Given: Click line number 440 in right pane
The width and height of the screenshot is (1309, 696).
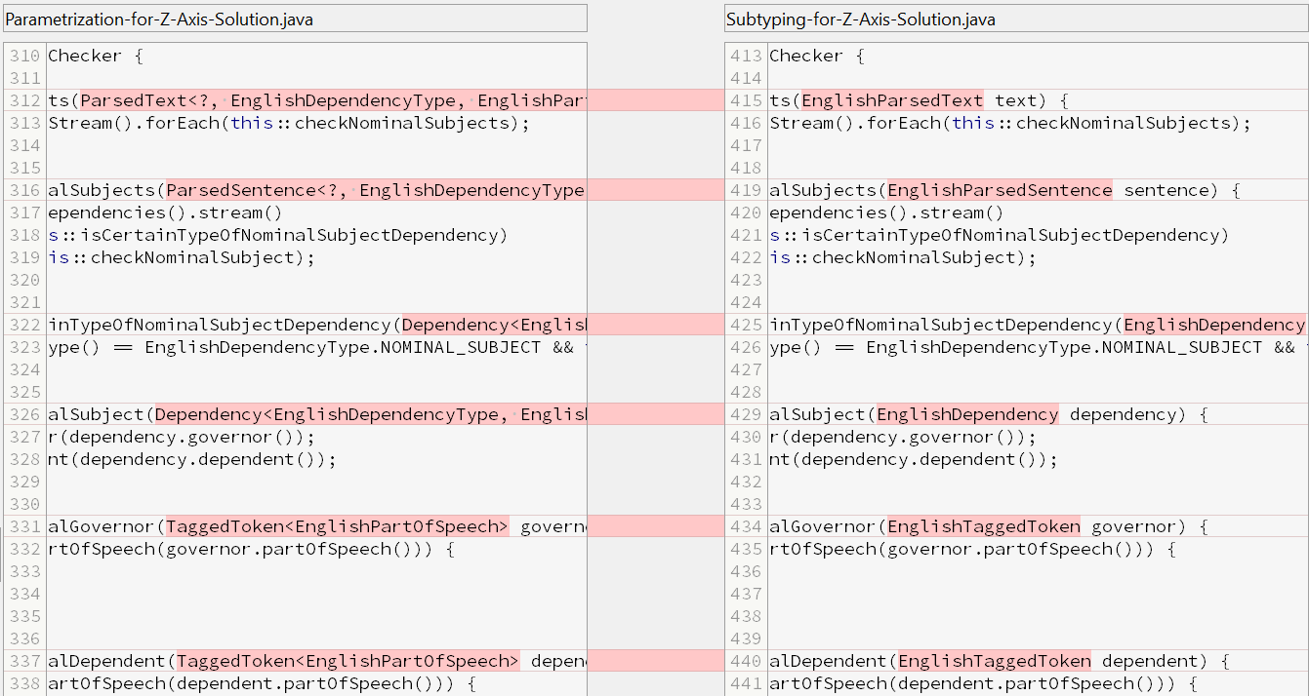Looking at the screenshot, I should pyautogui.click(x=747, y=661).
